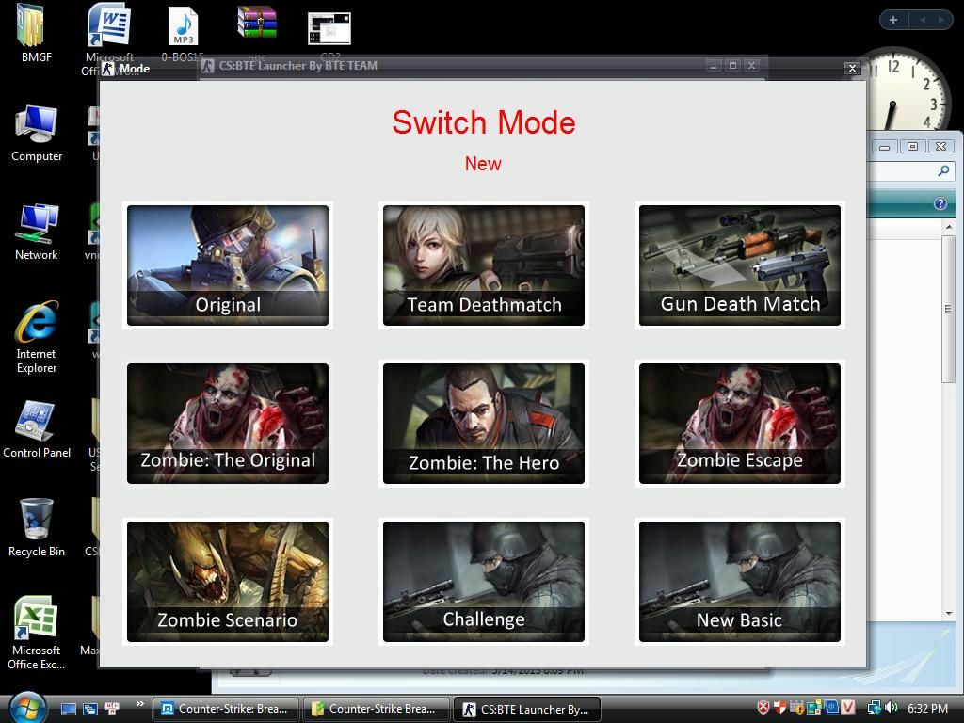Choose Zombie: The Hero mode
Image resolution: width=964 pixels, height=723 pixels.
(x=483, y=424)
